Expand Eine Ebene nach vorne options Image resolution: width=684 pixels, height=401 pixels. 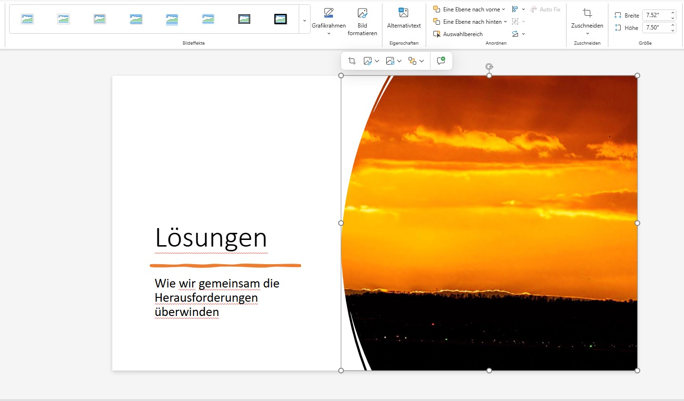click(x=503, y=10)
